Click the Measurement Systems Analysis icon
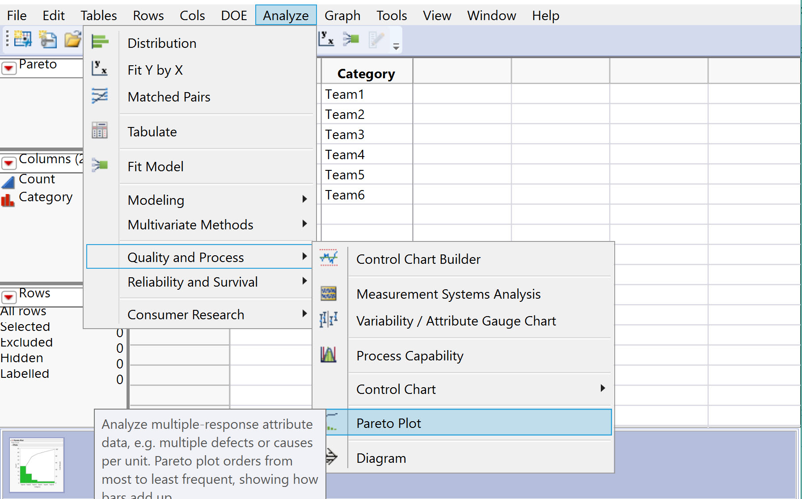Viewport: 802px width, 499px height. click(x=329, y=293)
